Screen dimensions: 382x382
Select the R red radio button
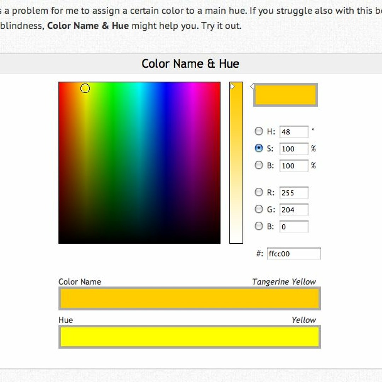point(259,192)
